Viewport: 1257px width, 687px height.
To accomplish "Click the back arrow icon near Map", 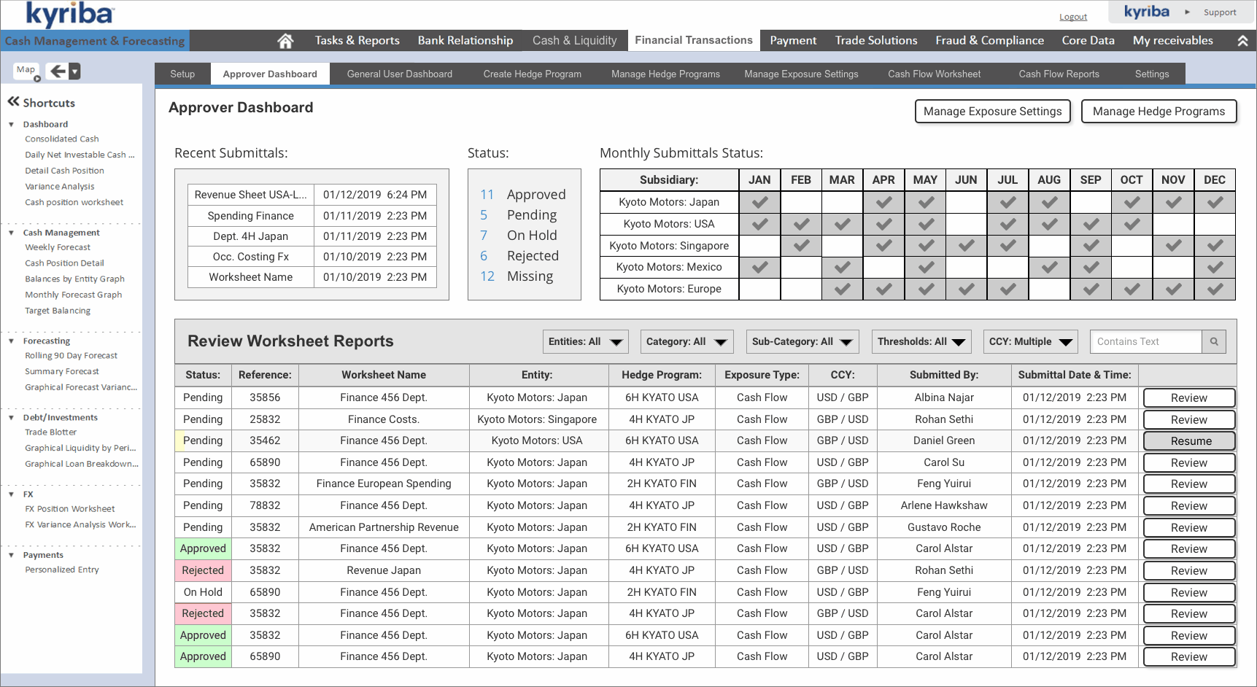I will [58, 71].
